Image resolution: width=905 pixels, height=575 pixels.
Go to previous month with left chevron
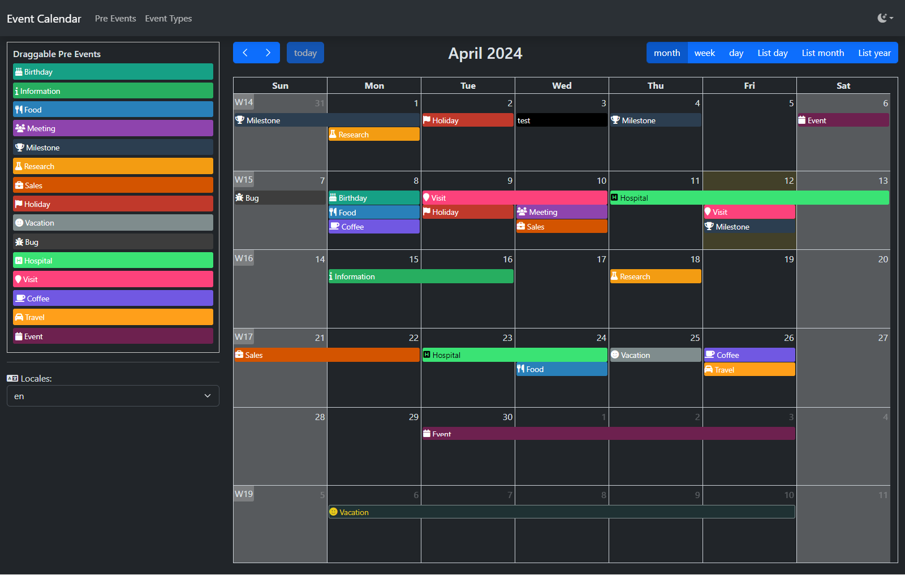click(245, 53)
